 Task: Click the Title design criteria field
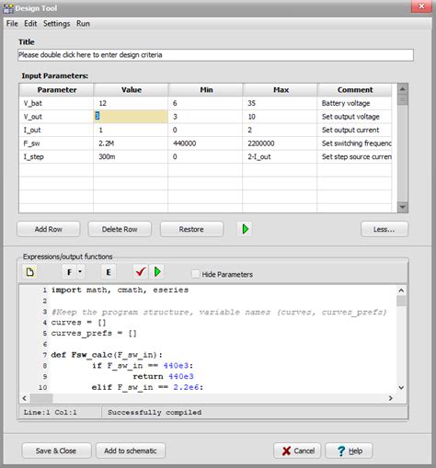click(x=215, y=55)
